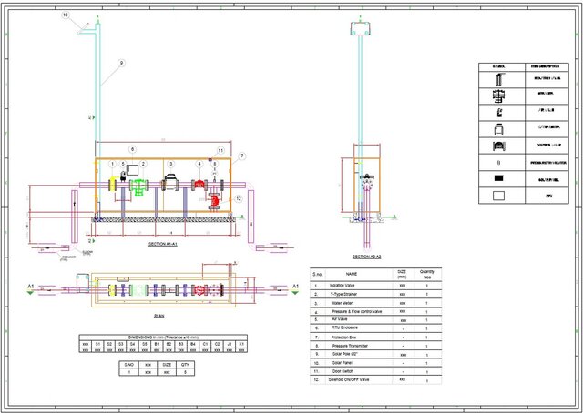583x413 pixels.
Task: Click the red control valve in Section A1-A1
Action: click(x=198, y=184)
